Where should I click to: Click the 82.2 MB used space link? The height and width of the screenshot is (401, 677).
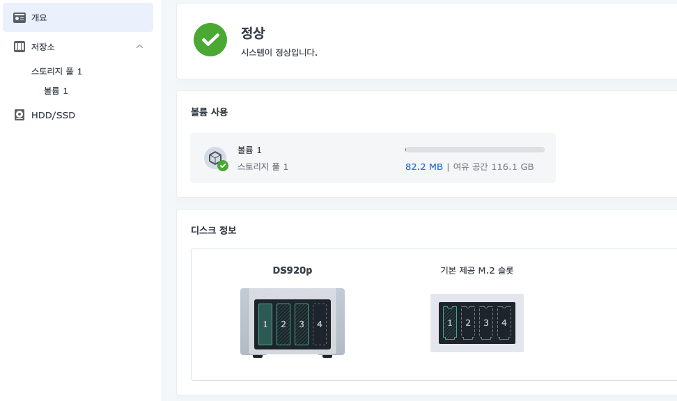tap(424, 166)
